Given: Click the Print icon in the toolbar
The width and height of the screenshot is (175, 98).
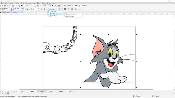Looking at the screenshot, I should pyautogui.click(x=13, y=5).
